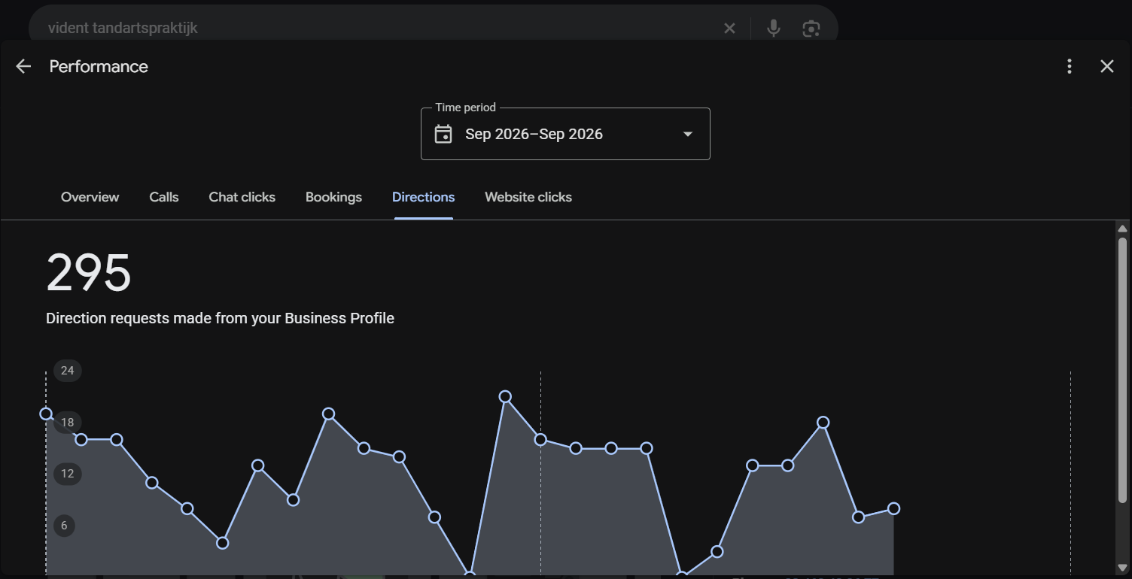Viewport: 1132px width, 579px height.
Task: Click 'Direction requests made from your Business Profile'
Action: click(220, 318)
